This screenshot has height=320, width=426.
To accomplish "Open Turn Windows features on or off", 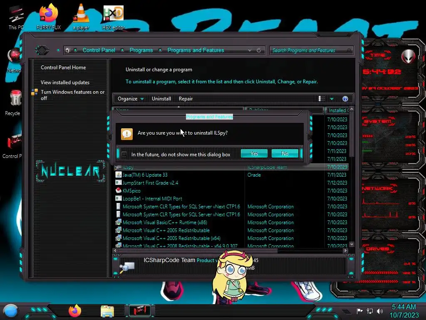I will coord(72,95).
